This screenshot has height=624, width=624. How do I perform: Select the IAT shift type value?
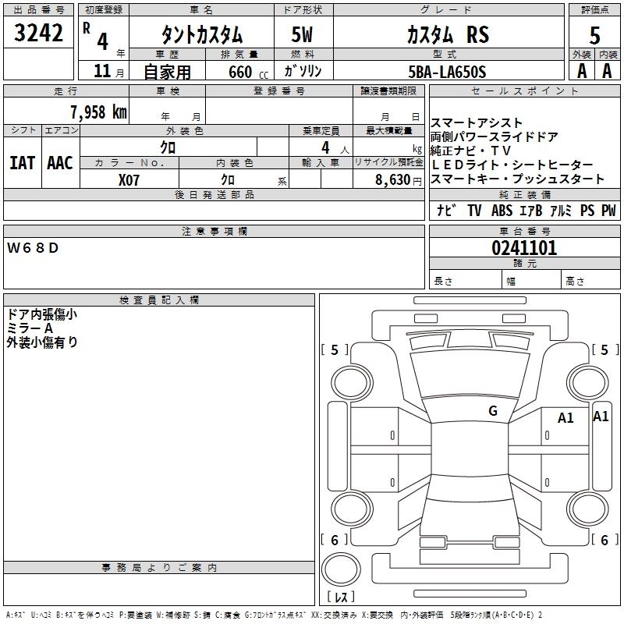tap(22, 162)
